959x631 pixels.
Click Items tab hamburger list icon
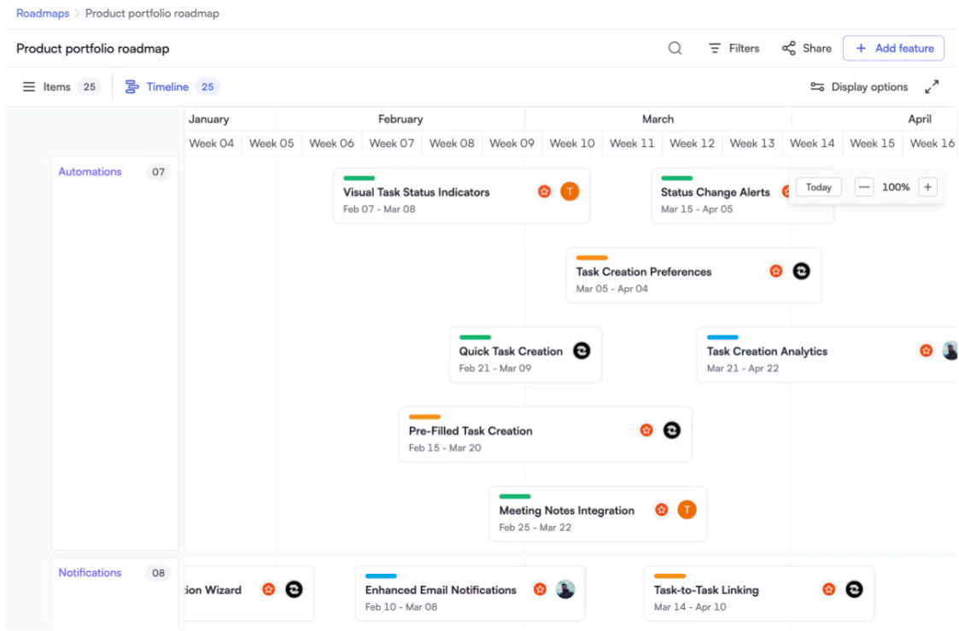(x=29, y=87)
